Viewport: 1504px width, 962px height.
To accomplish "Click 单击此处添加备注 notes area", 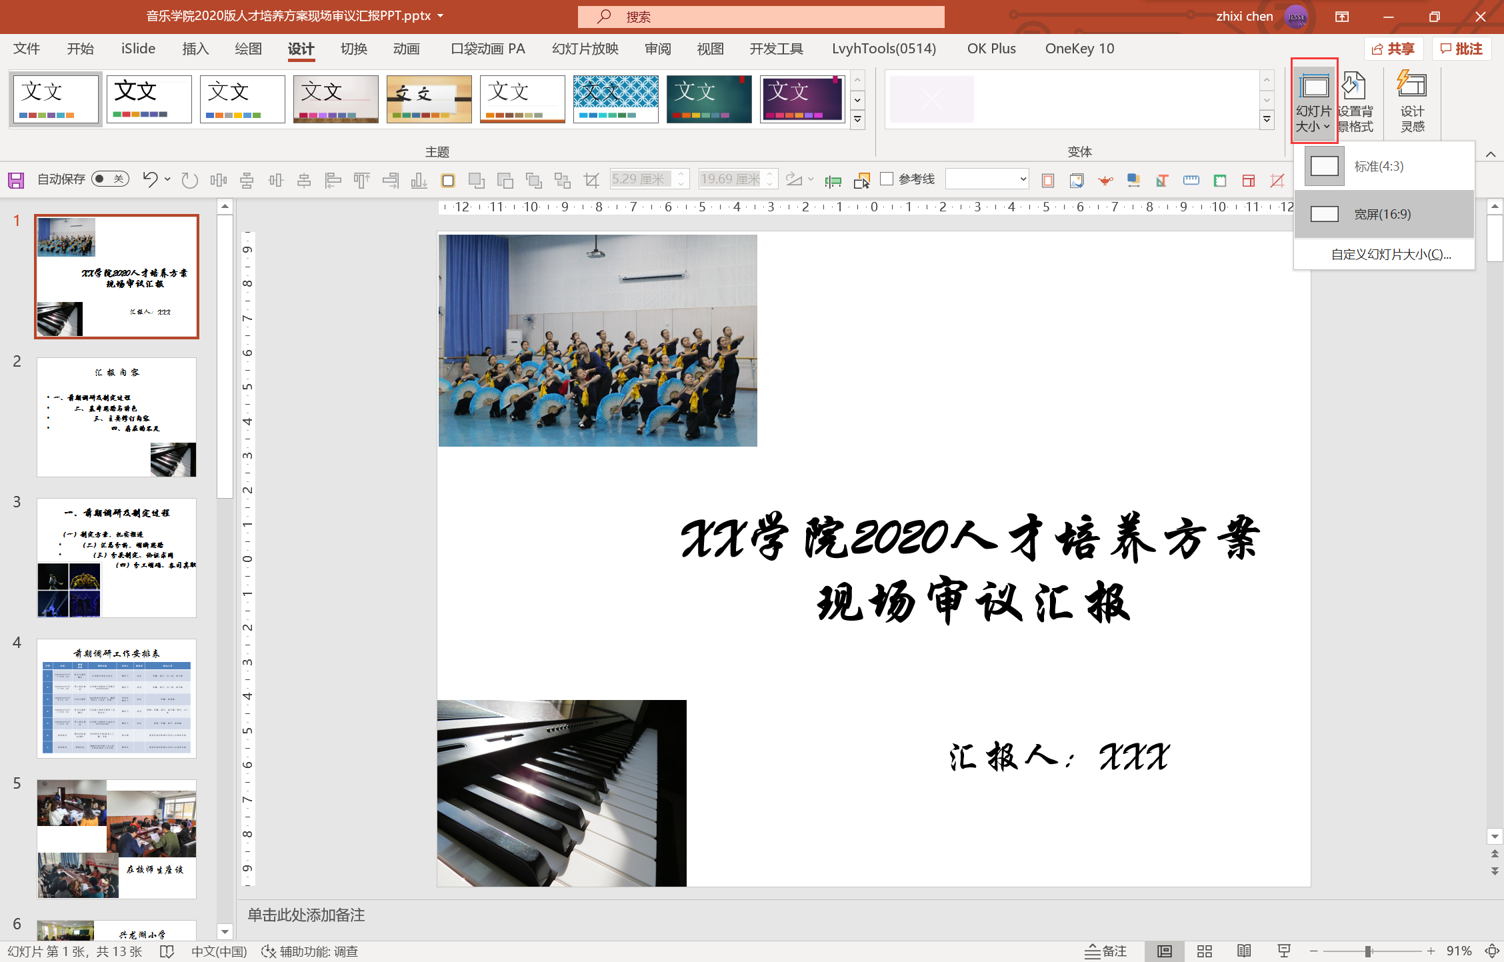I will tap(306, 915).
